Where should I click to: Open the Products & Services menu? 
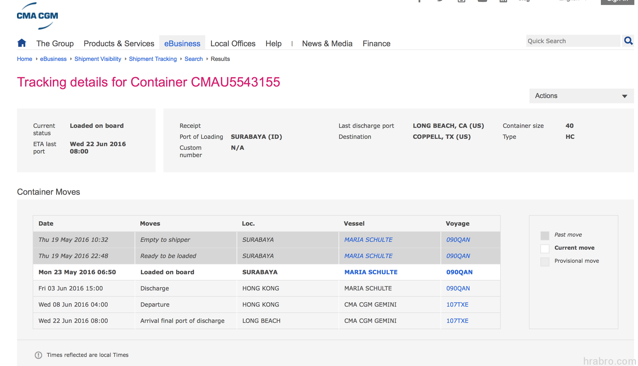[119, 43]
